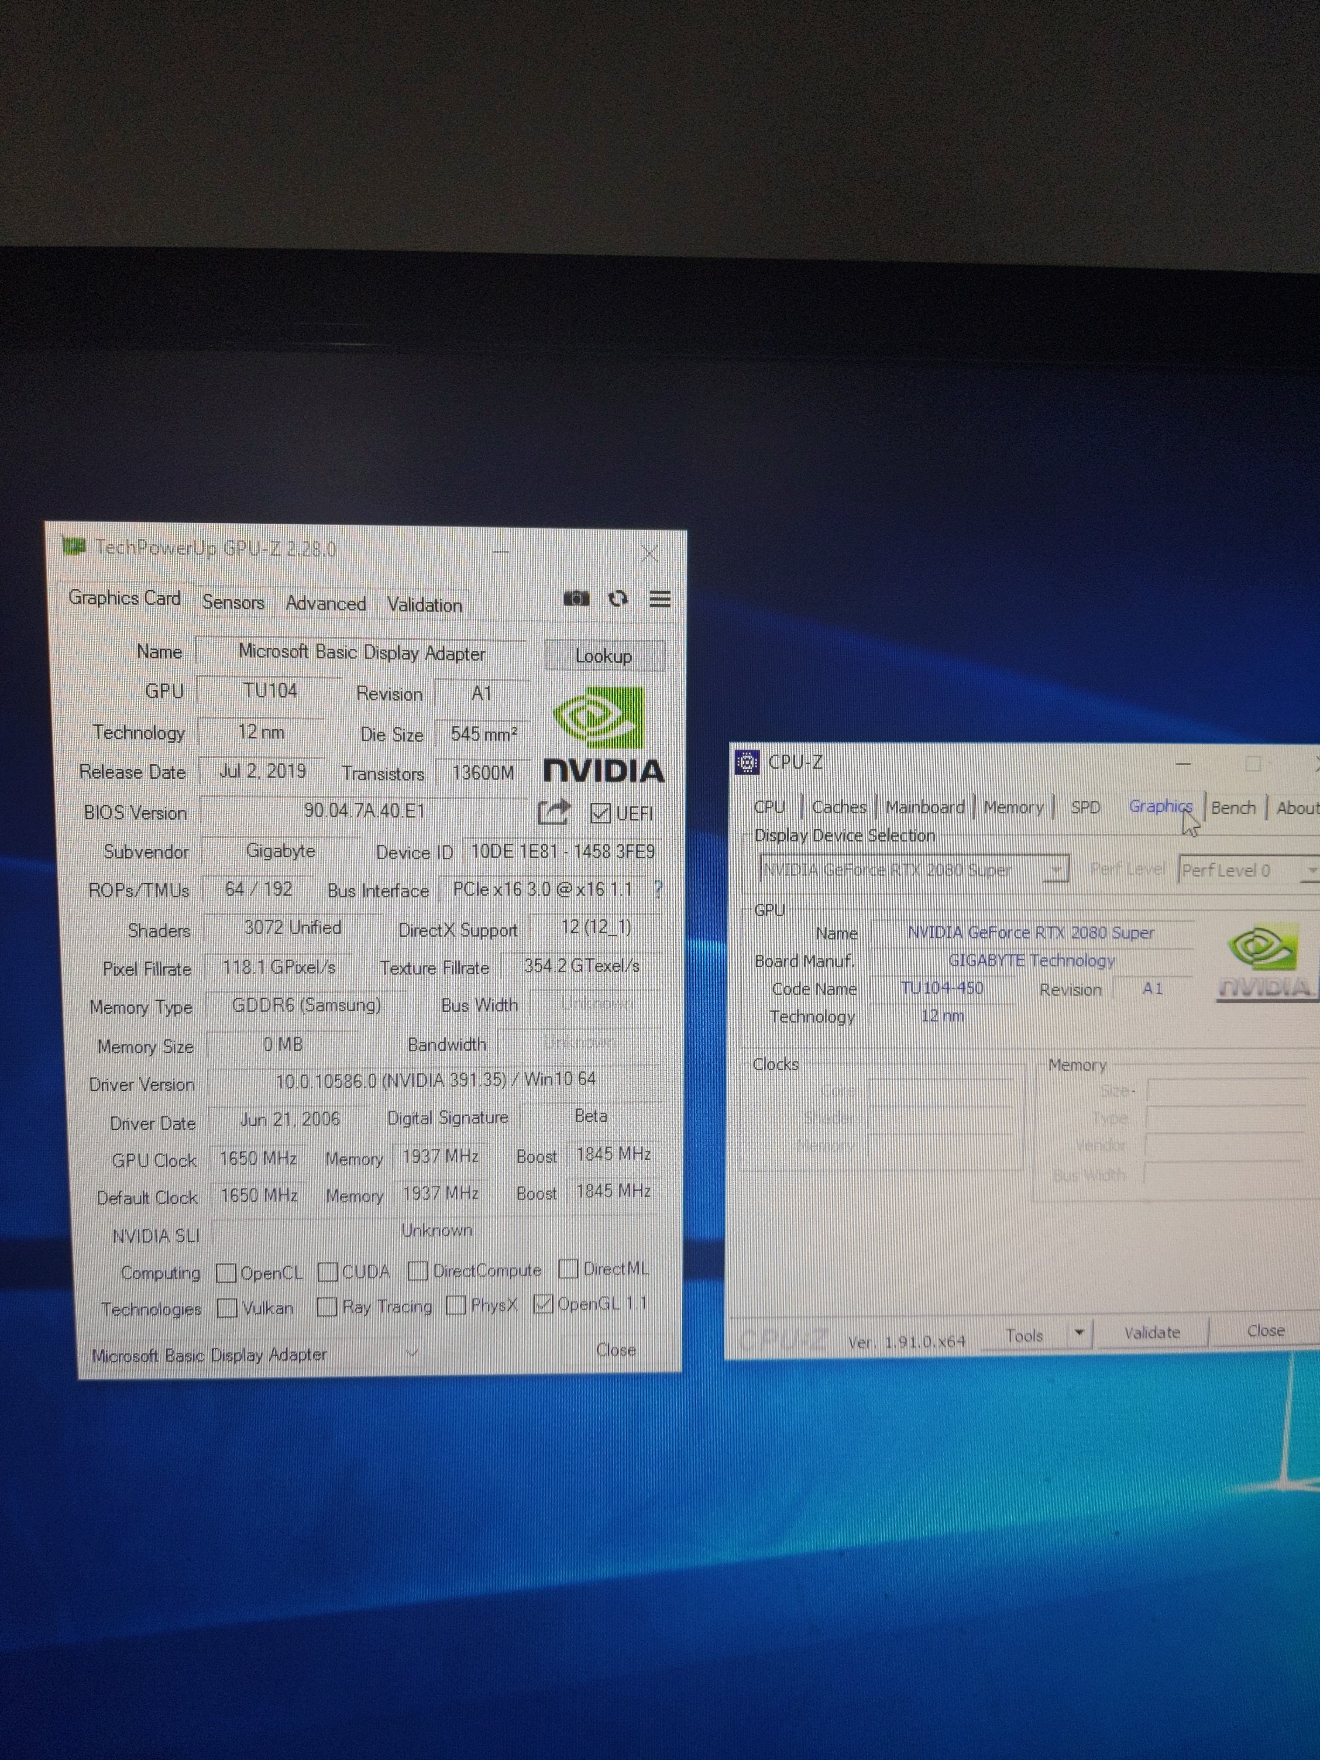Open the About tab in CPU-Z
1320x1760 pixels.
pos(1297,808)
